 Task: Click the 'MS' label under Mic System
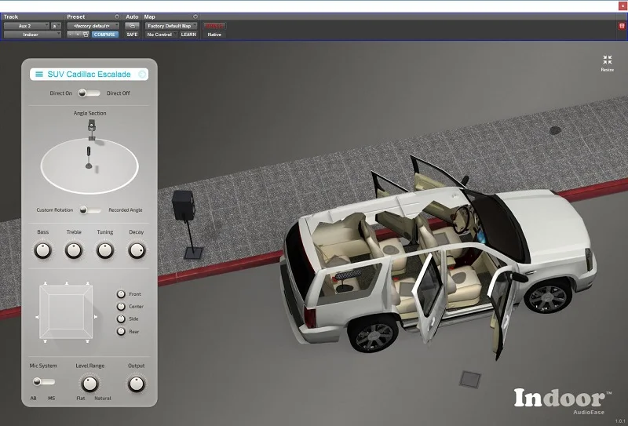pos(51,399)
